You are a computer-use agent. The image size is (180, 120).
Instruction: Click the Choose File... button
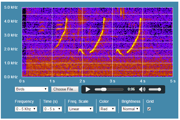tap(65, 89)
